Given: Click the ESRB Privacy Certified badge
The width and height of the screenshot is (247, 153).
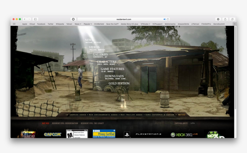Looking at the screenshot, I should click(104, 134).
